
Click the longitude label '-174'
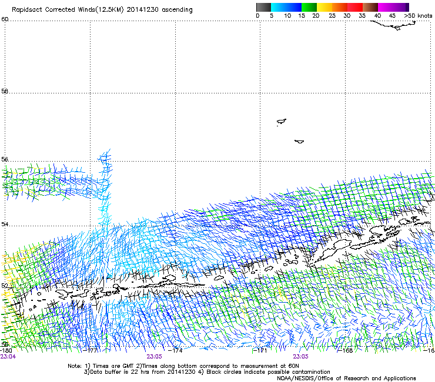point(175,350)
